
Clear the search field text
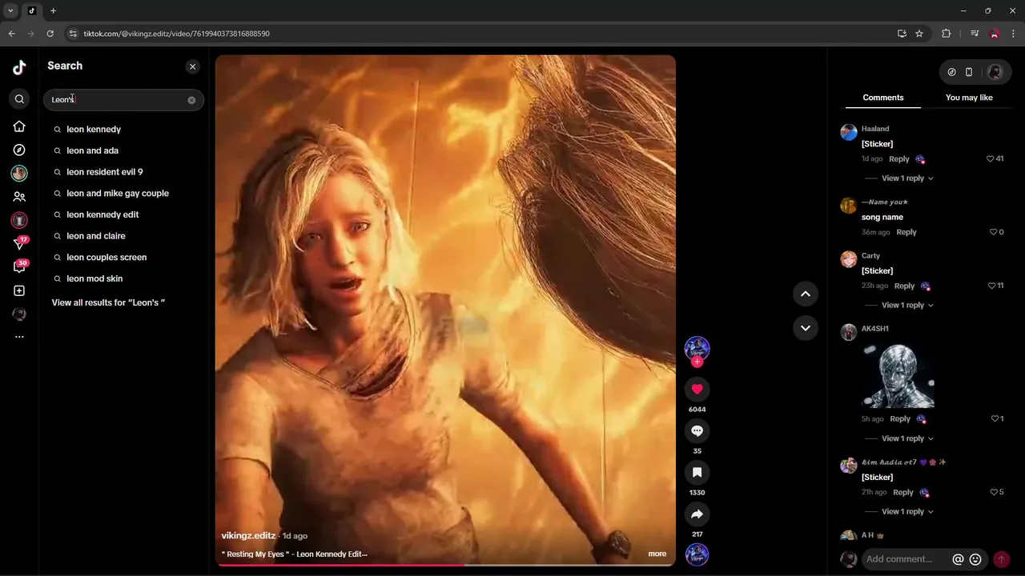coord(191,100)
